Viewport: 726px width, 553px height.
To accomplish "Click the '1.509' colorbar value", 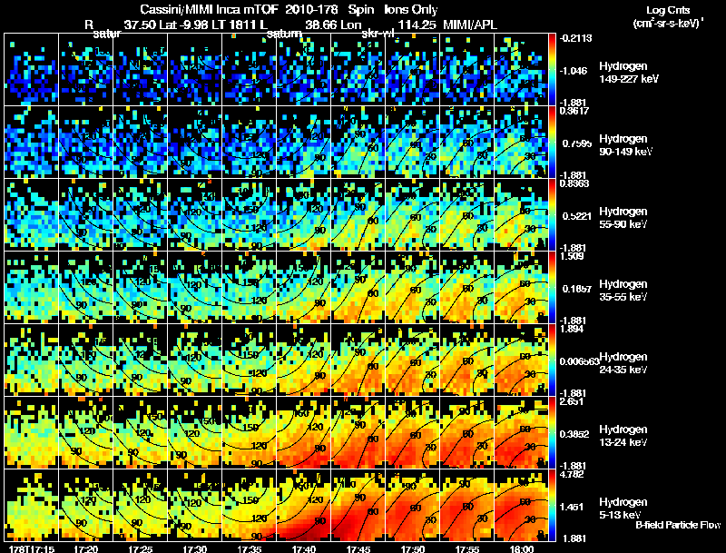I will tap(573, 256).
